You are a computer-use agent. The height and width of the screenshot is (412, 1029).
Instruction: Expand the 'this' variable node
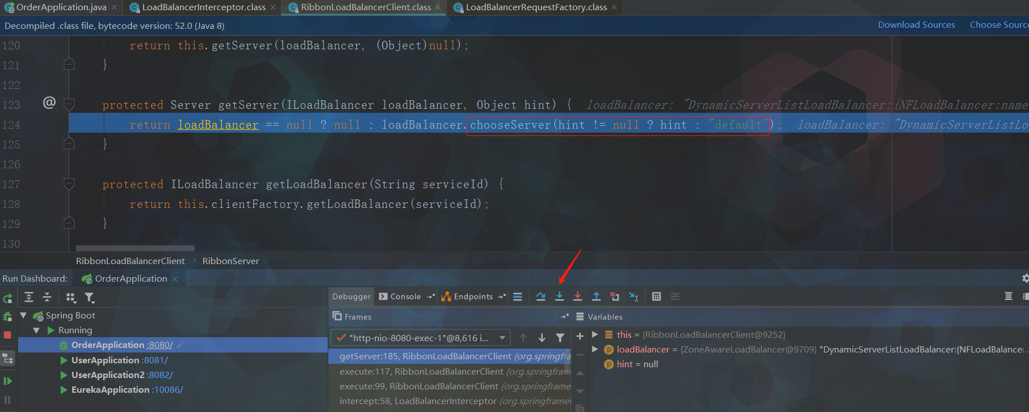[x=595, y=334]
